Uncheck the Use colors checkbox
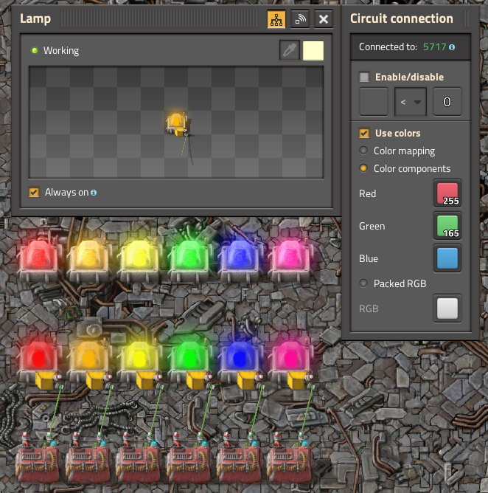 pos(364,134)
